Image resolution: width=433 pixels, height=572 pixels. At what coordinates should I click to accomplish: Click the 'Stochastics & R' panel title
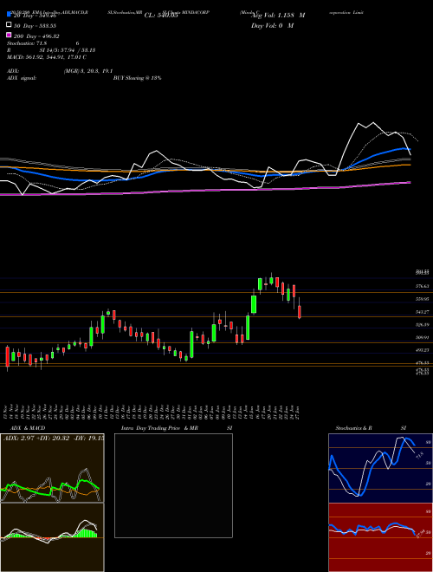click(354, 428)
